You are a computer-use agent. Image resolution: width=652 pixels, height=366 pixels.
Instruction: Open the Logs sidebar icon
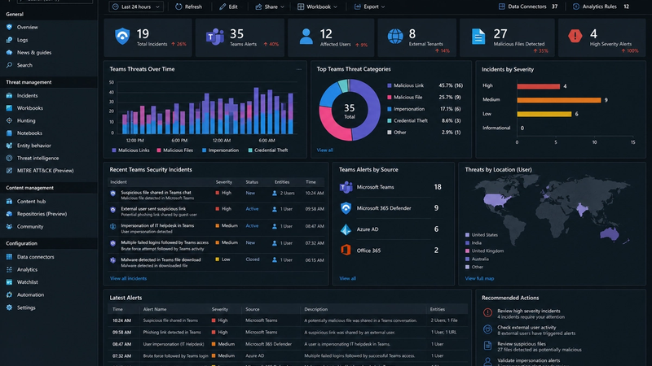tap(9, 40)
